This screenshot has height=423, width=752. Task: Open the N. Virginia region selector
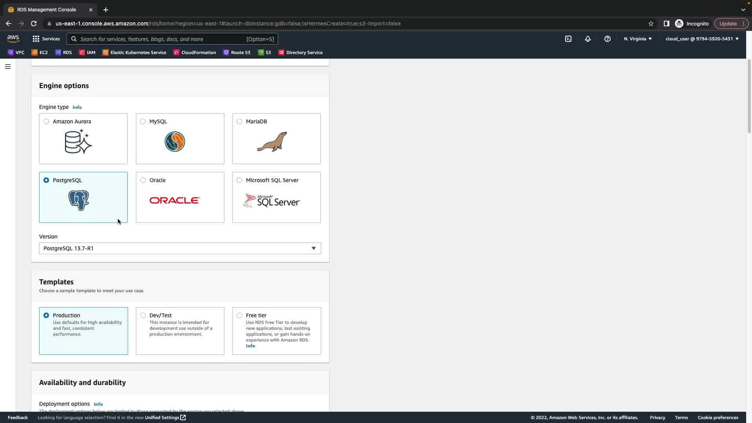click(x=638, y=39)
